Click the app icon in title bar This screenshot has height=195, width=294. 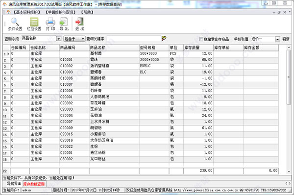coord(4,4)
